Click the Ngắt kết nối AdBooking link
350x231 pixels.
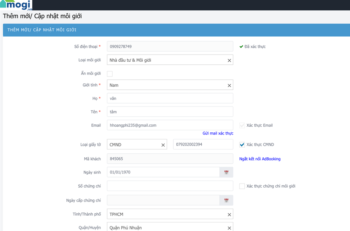pos(260,159)
